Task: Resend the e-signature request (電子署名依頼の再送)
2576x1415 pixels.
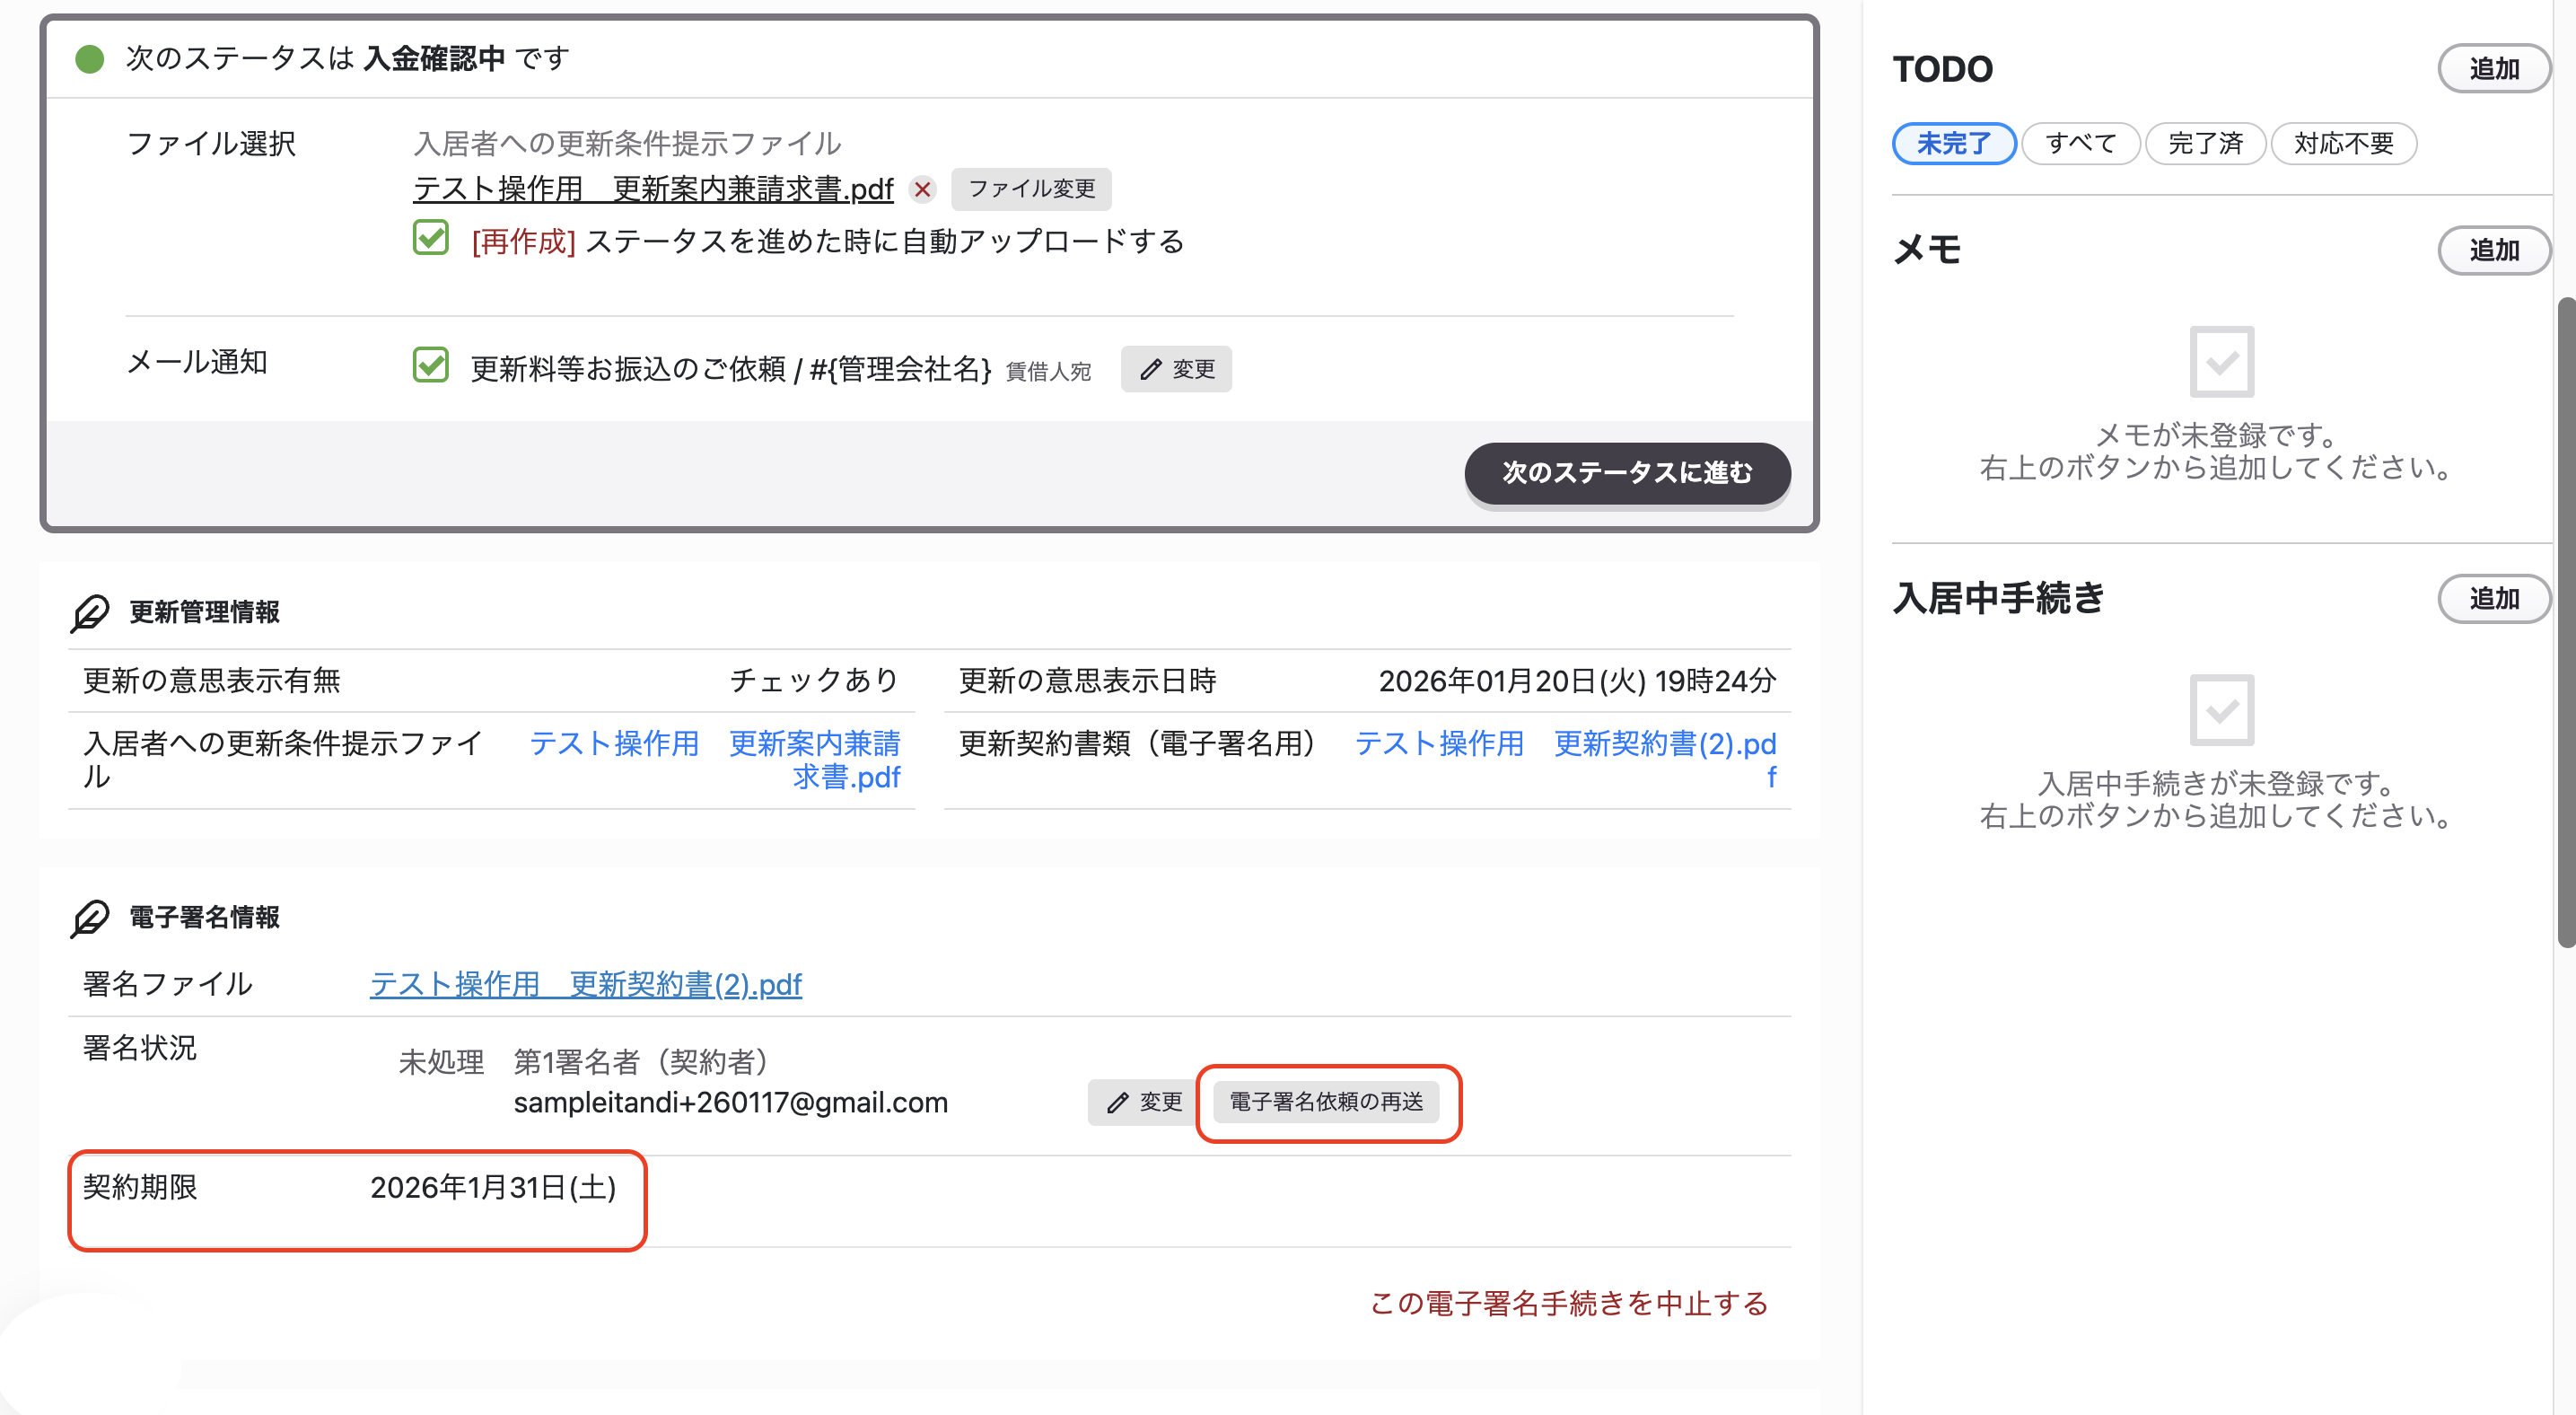Action: 1326,1102
